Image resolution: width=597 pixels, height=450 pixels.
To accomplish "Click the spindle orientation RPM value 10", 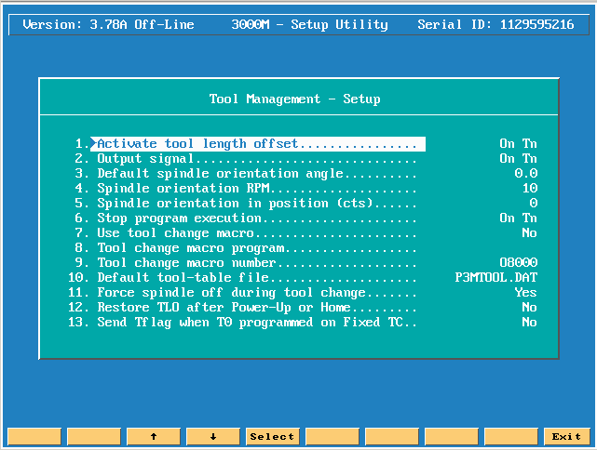I will 530,188.
